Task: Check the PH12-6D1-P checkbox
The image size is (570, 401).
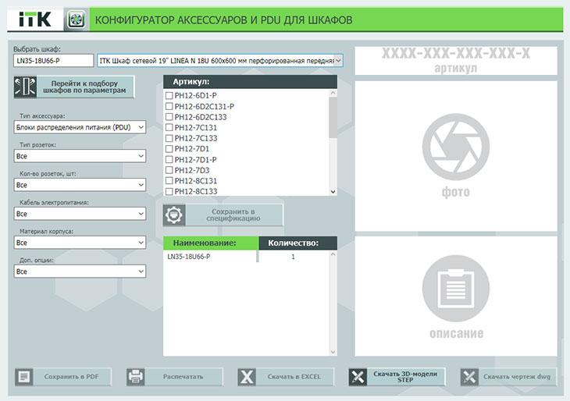Action: (169, 95)
